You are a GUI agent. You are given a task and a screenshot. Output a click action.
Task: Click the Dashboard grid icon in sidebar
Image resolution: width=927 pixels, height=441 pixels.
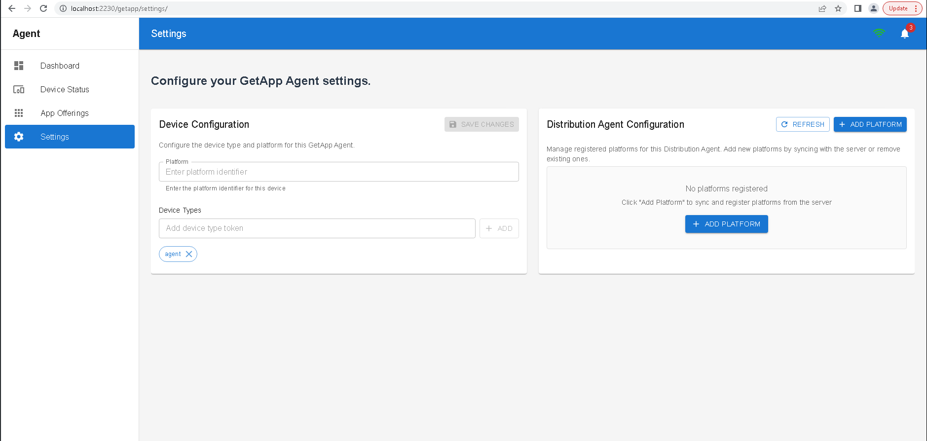pos(19,66)
